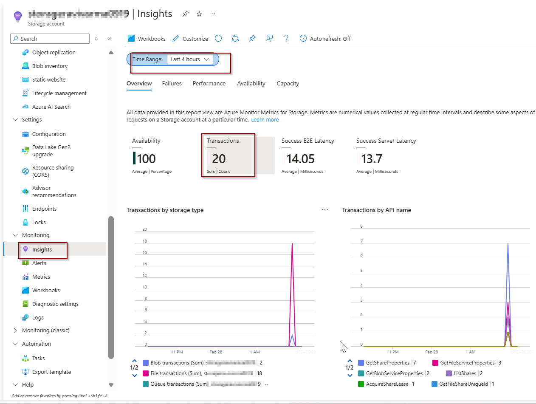Viewport: 536px width, 404px height.
Task: Open Configuration in sidebar
Action: tap(49, 134)
